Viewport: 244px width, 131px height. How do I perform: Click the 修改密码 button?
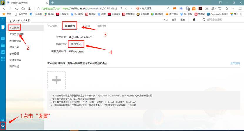tap(76, 44)
